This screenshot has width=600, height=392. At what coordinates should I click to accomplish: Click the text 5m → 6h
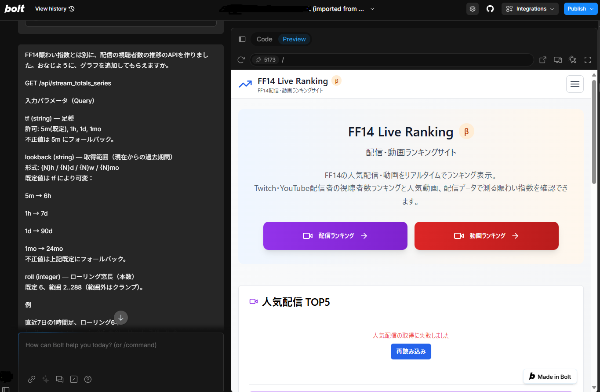[38, 196]
